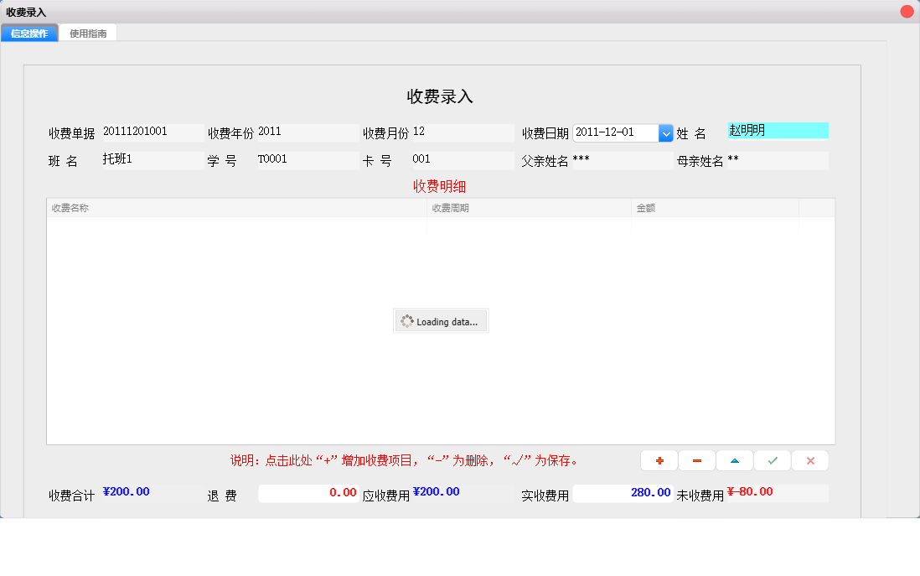
Task: Click the red "✗" cancel icon
Action: pos(809,460)
